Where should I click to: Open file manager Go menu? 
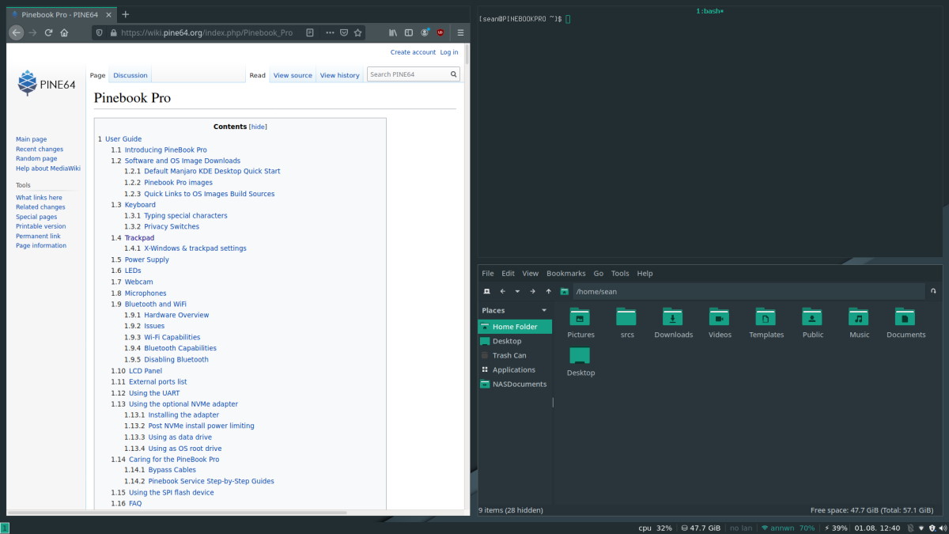599,273
